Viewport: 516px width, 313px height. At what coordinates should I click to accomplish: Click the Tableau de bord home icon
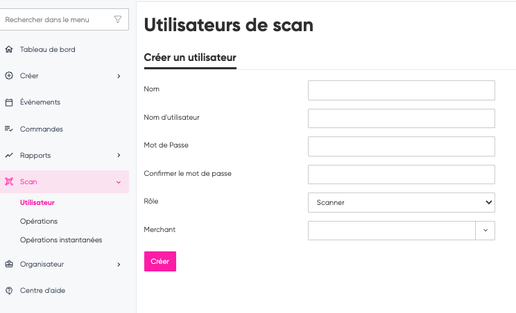point(9,49)
